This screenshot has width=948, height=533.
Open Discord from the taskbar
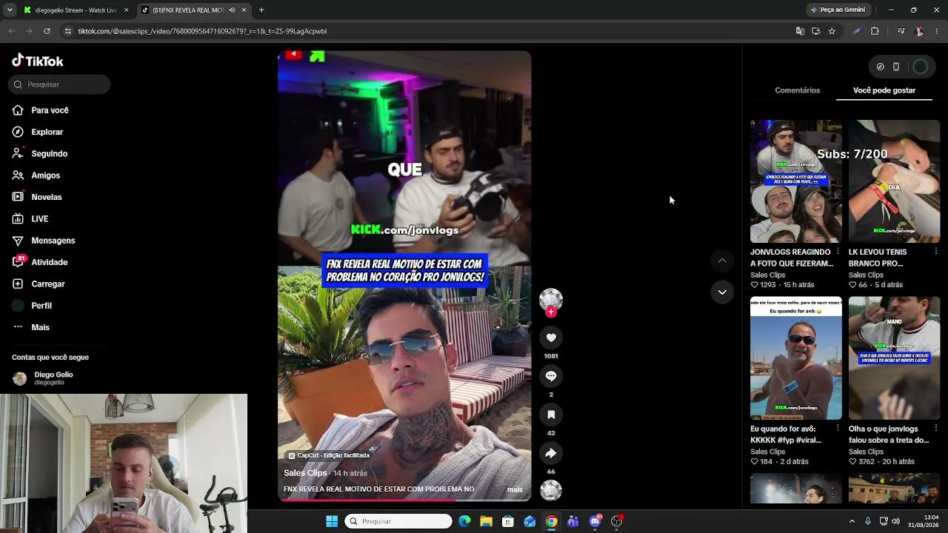pos(595,521)
